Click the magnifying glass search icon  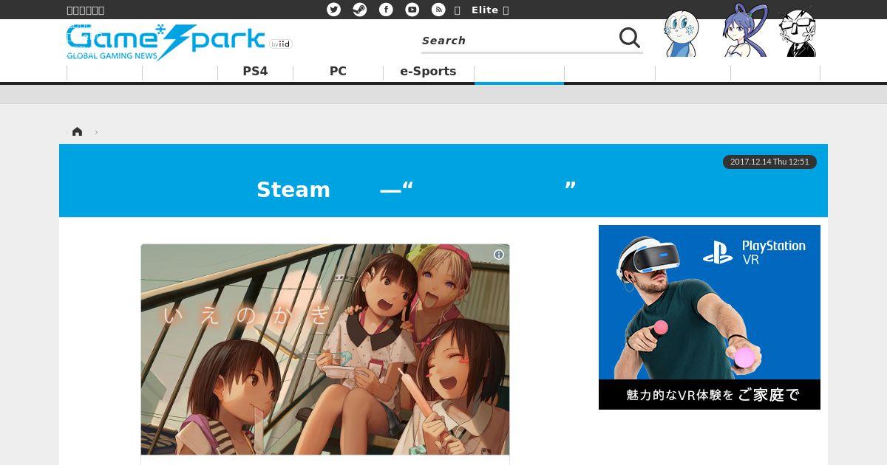pos(630,38)
